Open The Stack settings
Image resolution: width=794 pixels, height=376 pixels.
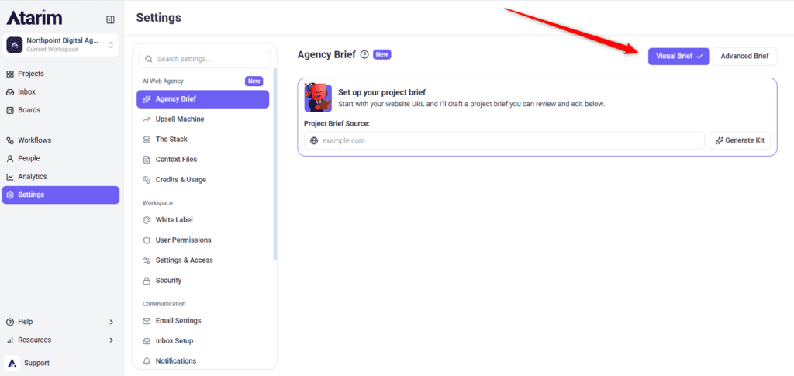[202, 140]
